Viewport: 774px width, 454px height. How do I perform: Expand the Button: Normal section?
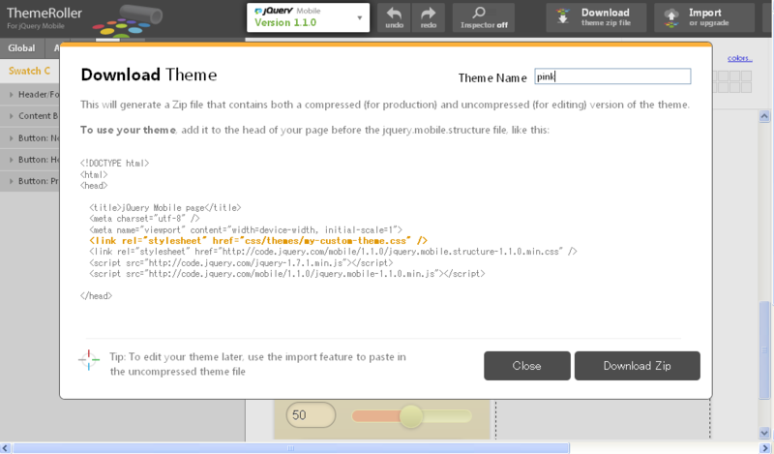click(30, 137)
